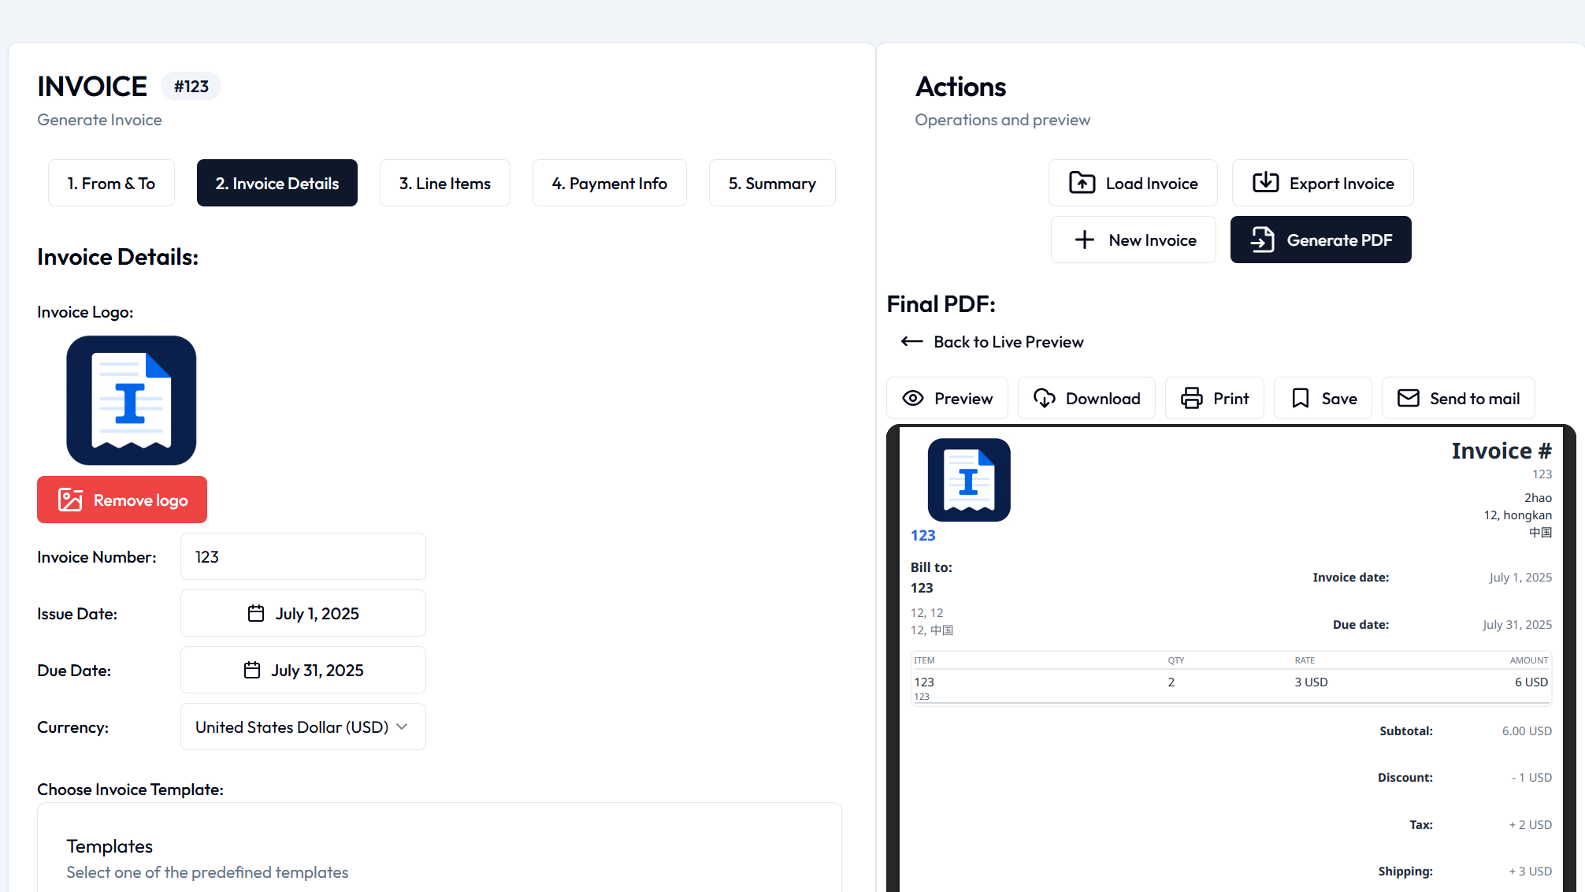Open the 5. Summary tab
This screenshot has height=892, width=1585.
coord(772,183)
